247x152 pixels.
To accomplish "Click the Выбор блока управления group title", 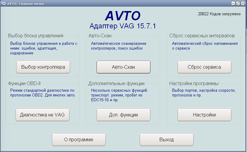I will click(x=35, y=36).
